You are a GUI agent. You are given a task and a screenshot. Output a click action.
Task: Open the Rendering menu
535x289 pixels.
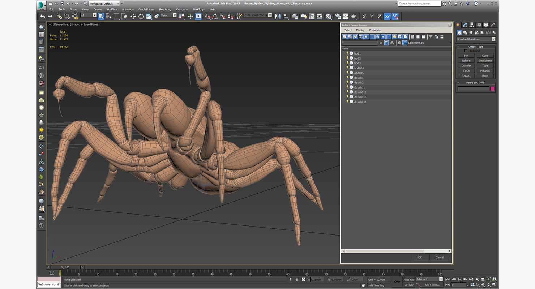pyautogui.click(x=165, y=9)
